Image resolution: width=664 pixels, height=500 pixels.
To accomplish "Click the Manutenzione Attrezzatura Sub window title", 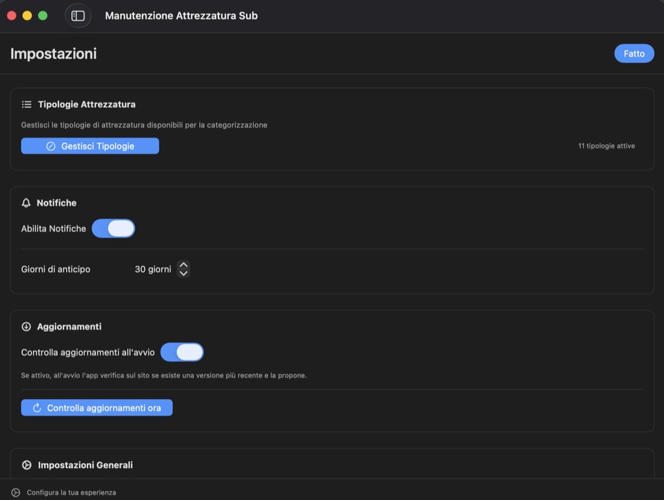I will [181, 16].
